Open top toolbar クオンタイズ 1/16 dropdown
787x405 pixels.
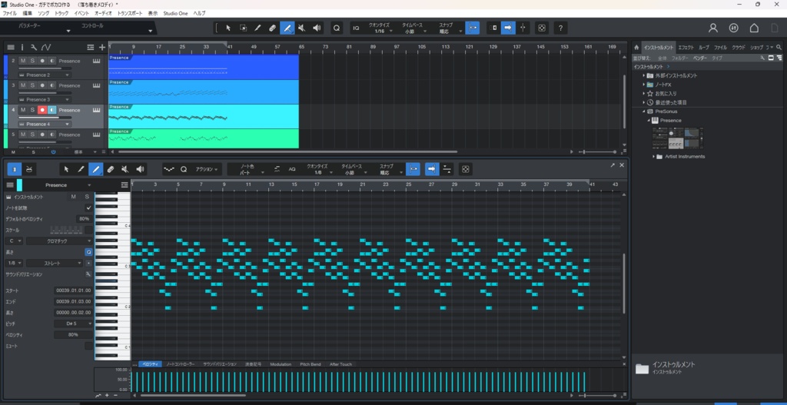point(380,28)
